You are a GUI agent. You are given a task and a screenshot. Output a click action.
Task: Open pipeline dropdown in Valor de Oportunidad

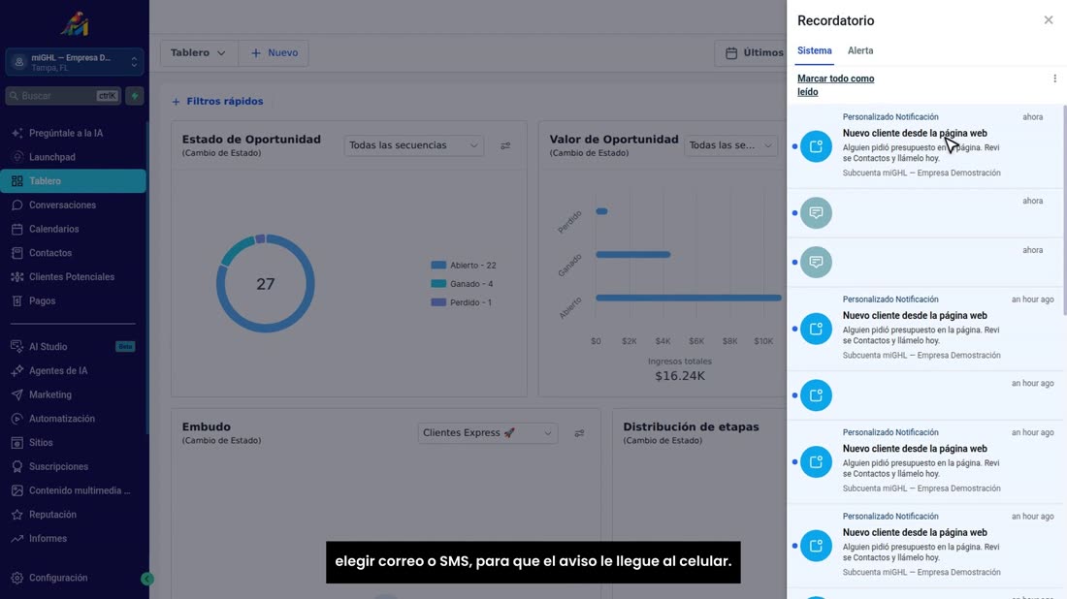730,145
